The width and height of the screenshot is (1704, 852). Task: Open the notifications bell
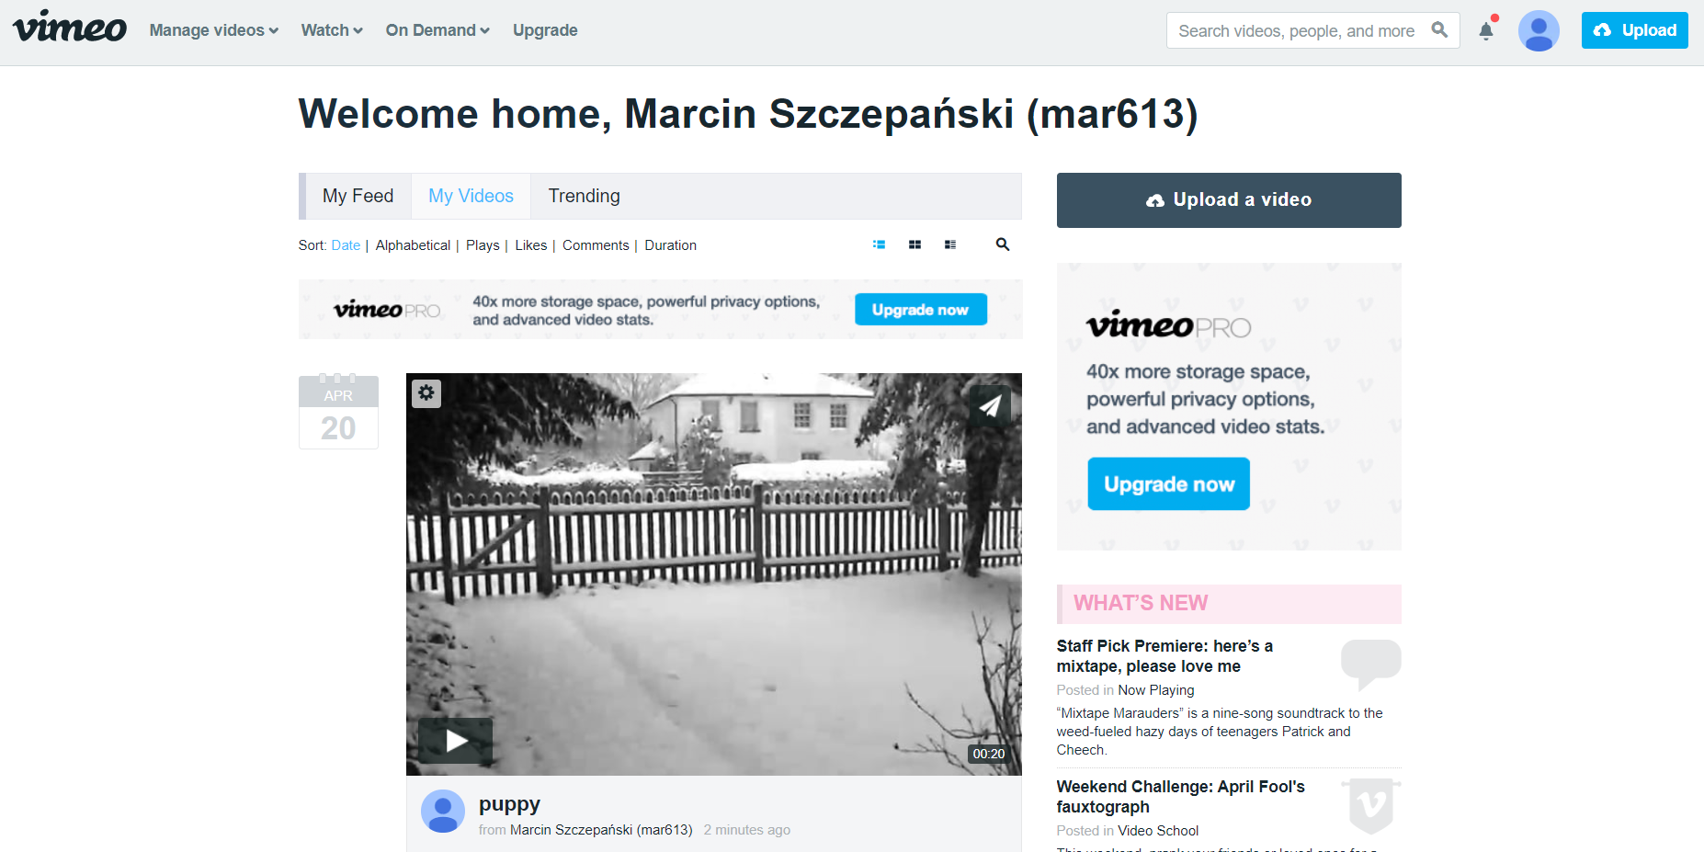point(1486,30)
